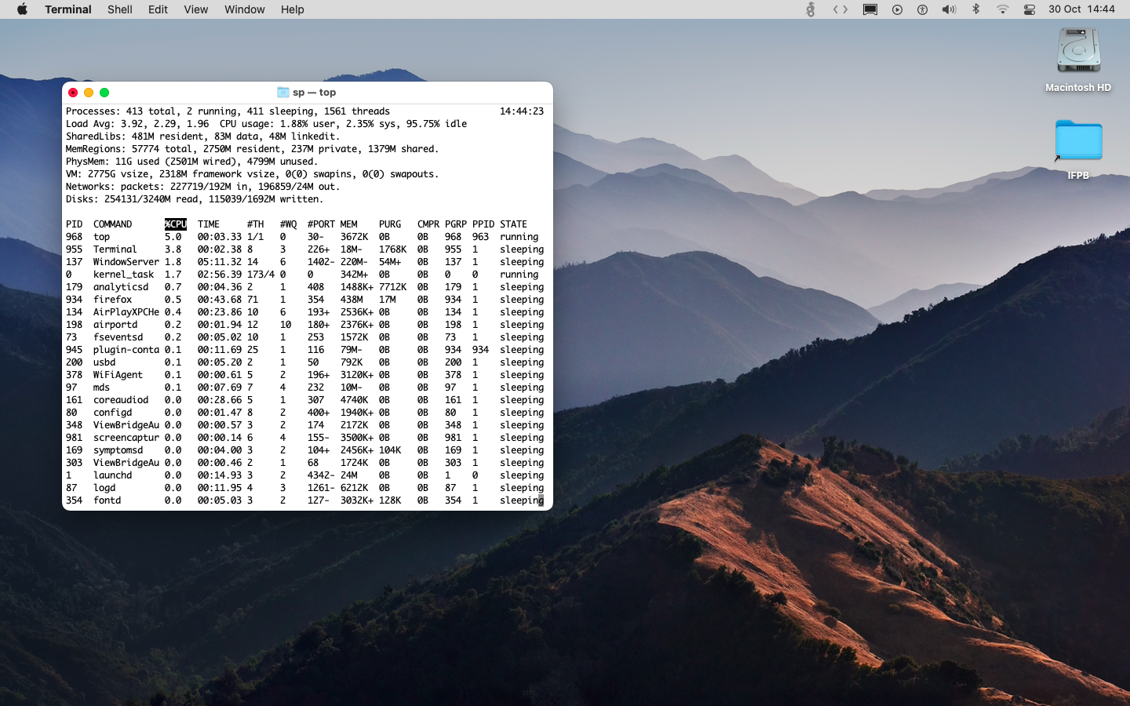Click the 'plugin-conta' process name
Viewport: 1130px width, 706px height.
tap(126, 350)
